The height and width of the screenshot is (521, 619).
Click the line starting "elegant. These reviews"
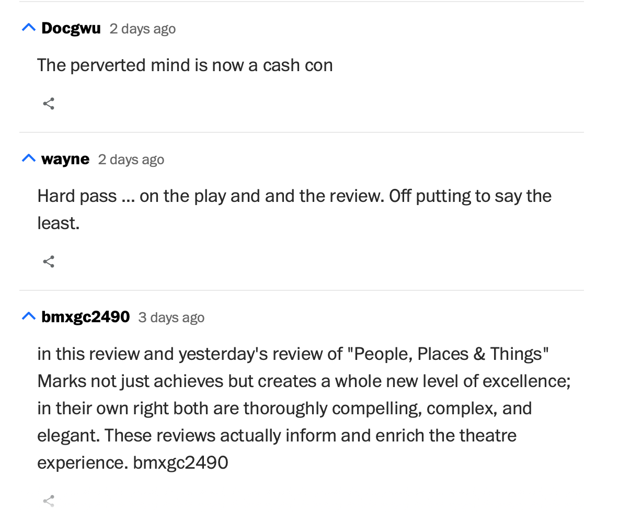277,436
